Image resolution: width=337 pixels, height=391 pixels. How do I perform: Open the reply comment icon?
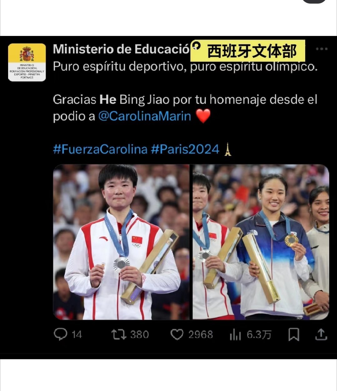tap(61, 334)
